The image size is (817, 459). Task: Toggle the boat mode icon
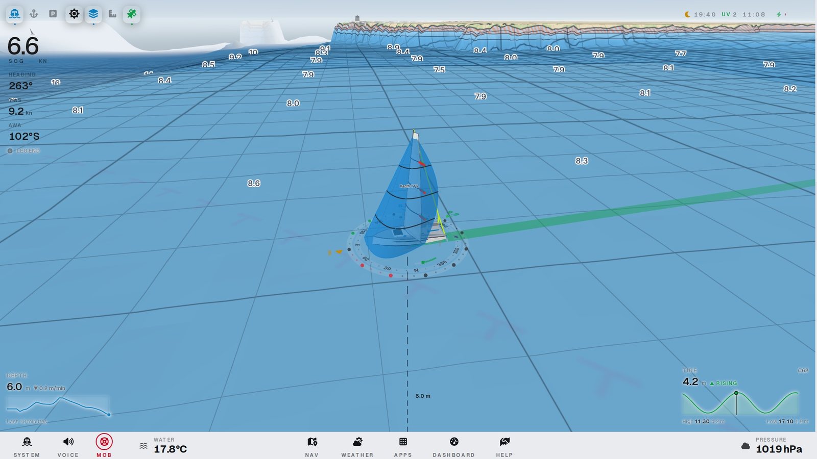coord(15,14)
